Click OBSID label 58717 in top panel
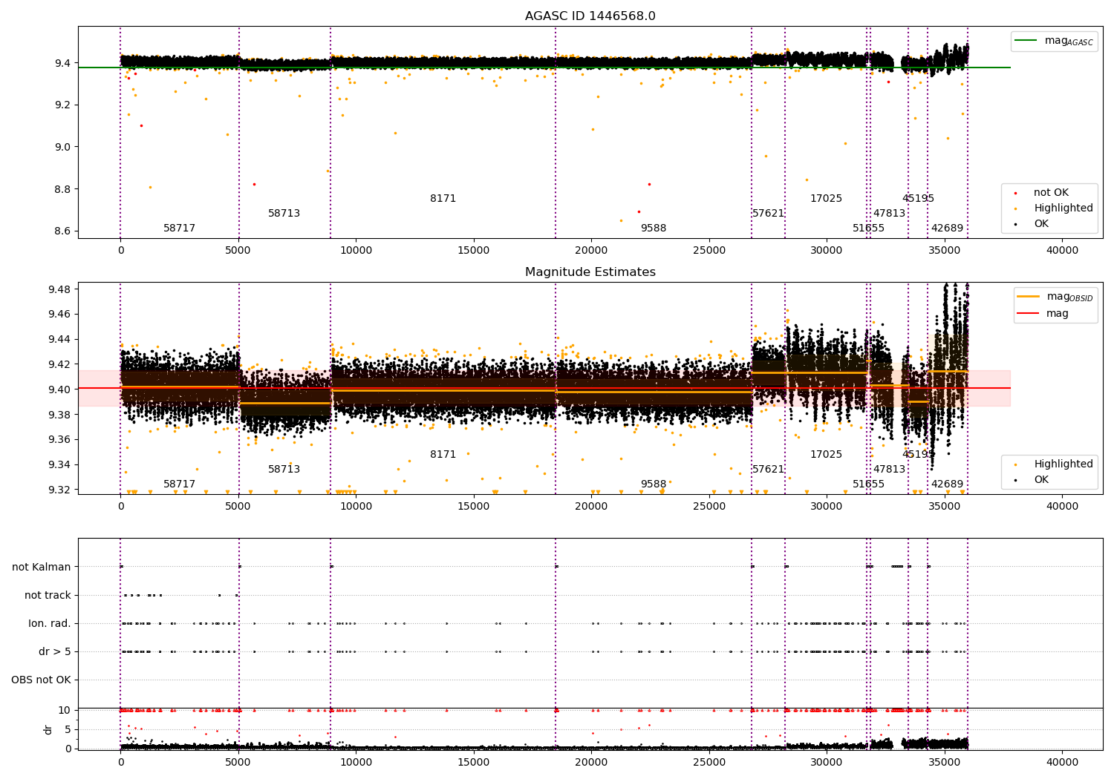Image resolution: width=1114 pixels, height=779 pixels. click(x=179, y=229)
